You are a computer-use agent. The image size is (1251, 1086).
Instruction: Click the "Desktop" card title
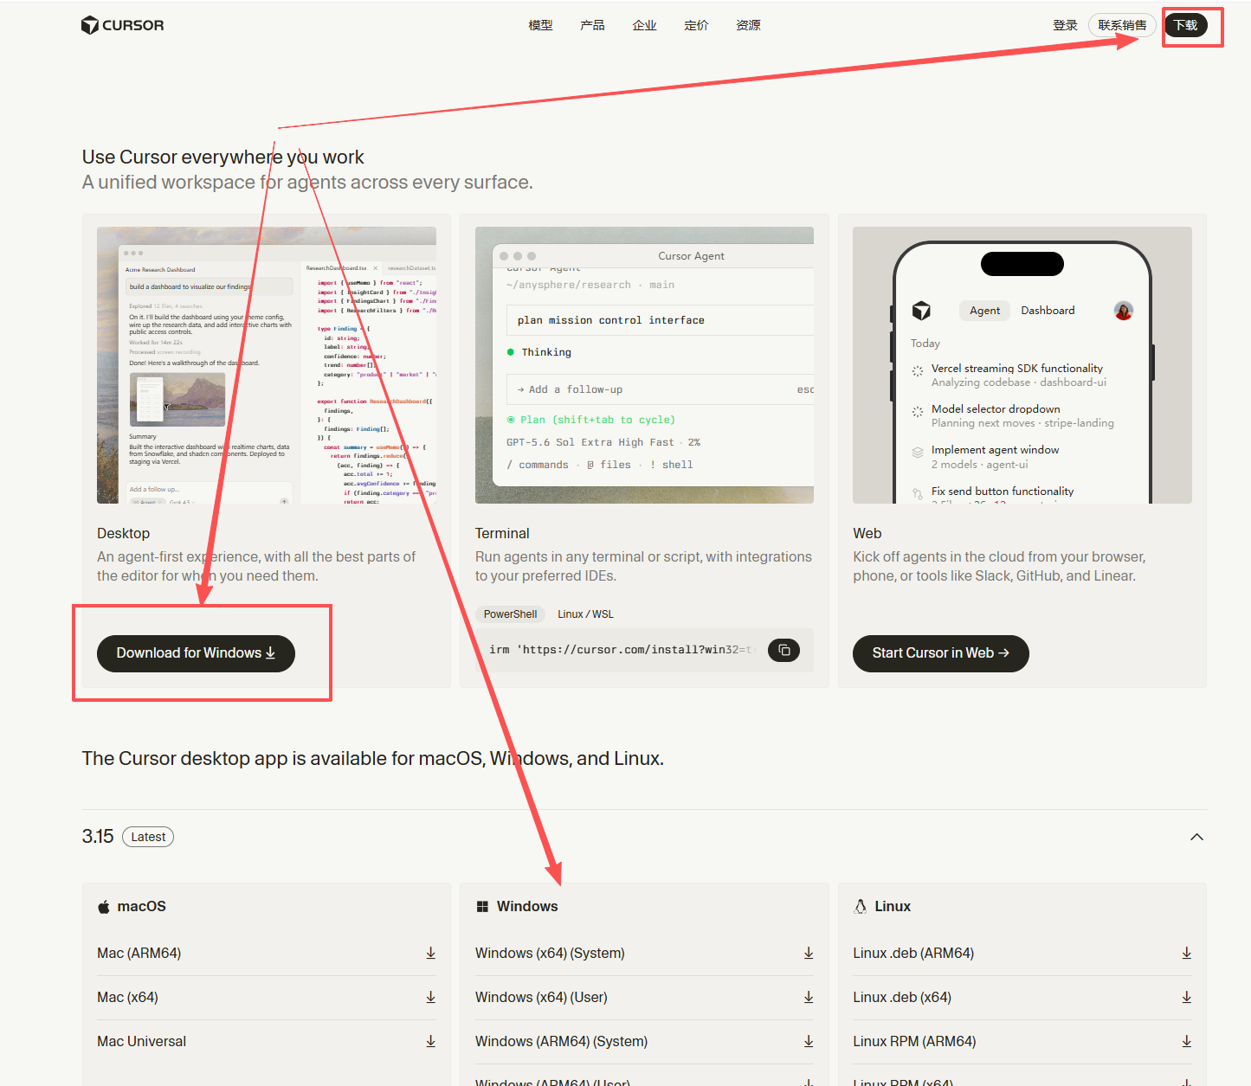tap(124, 533)
